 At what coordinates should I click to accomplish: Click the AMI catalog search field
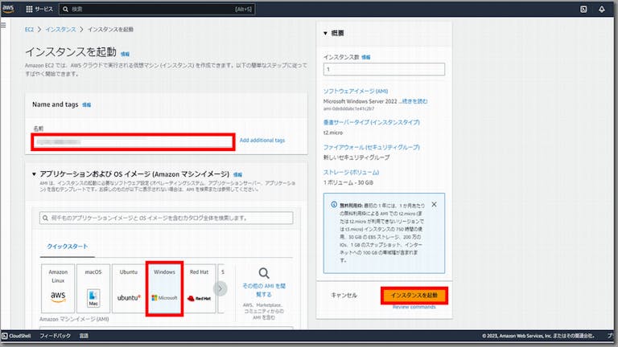pyautogui.click(x=167, y=218)
